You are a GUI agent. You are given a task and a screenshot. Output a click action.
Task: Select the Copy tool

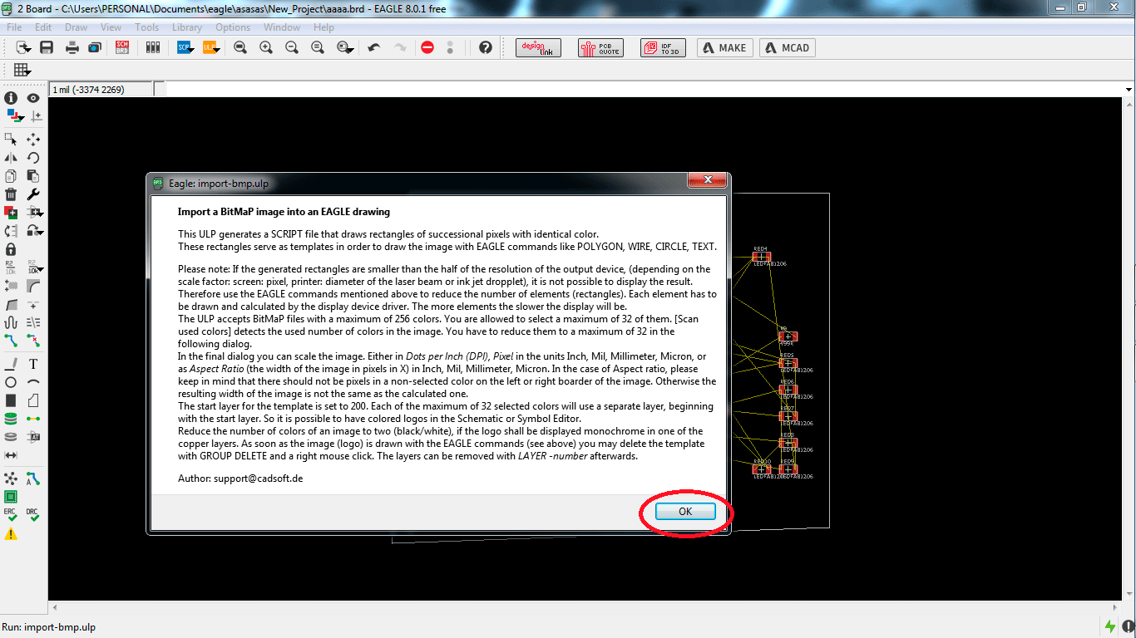coord(11,175)
